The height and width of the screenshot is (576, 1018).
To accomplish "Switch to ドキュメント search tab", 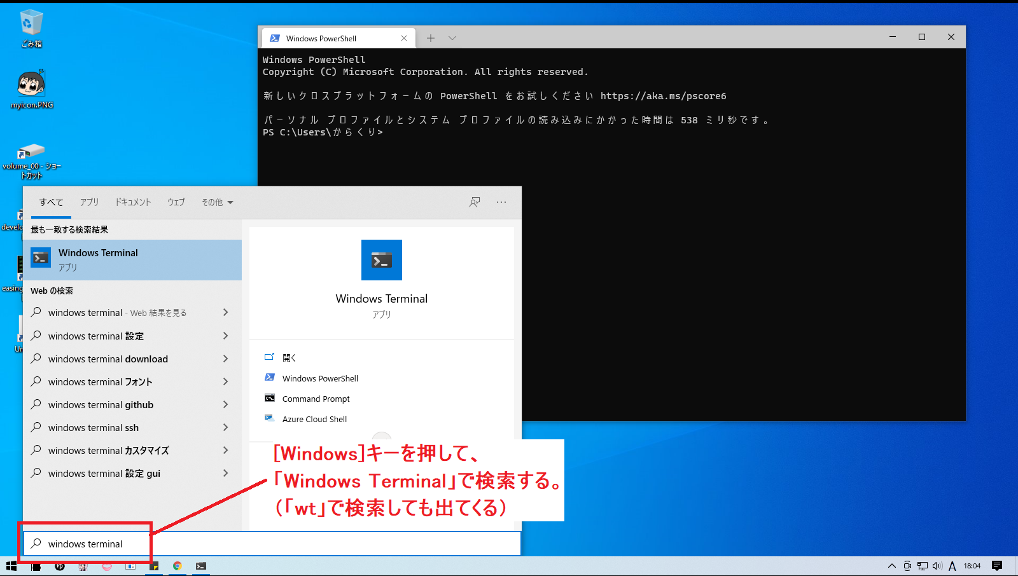I will pos(133,202).
